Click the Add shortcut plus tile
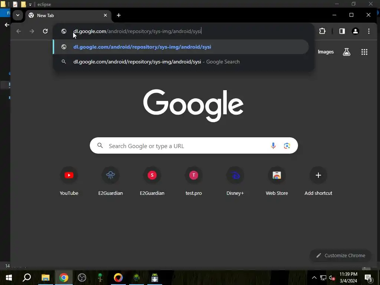380x285 pixels. click(318, 181)
